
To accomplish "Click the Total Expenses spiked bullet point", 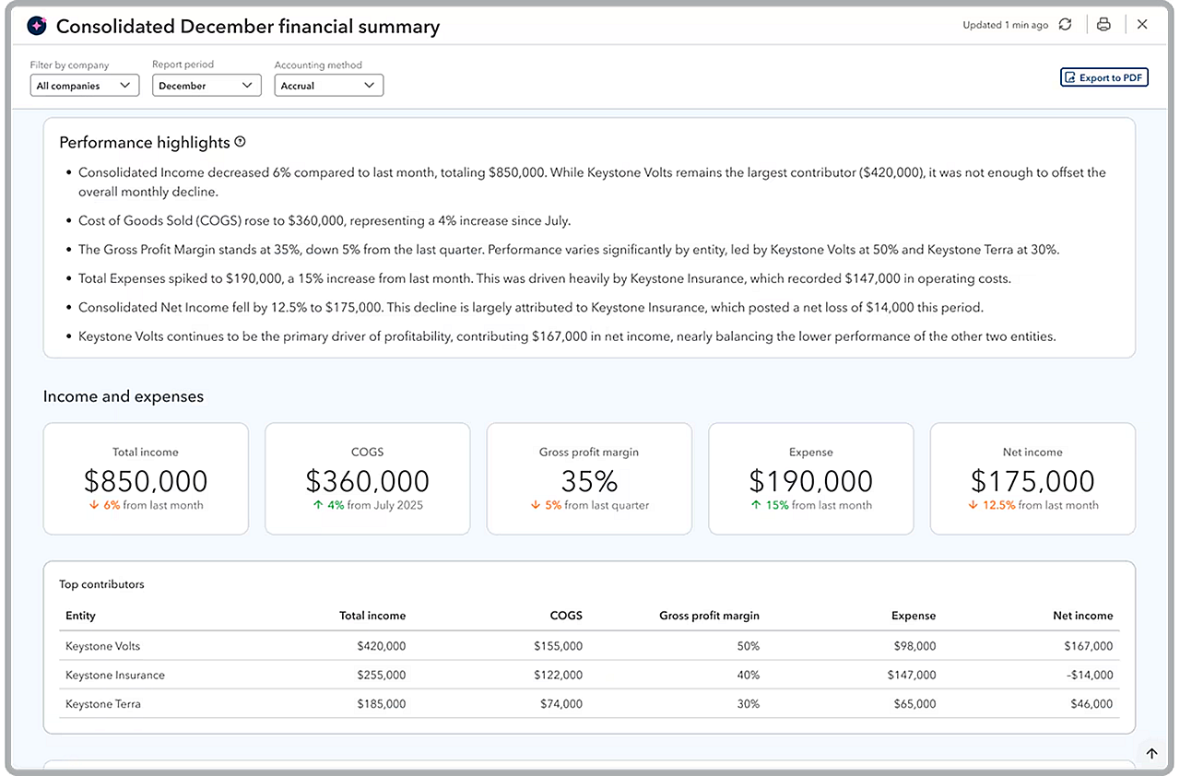I will tap(545, 278).
